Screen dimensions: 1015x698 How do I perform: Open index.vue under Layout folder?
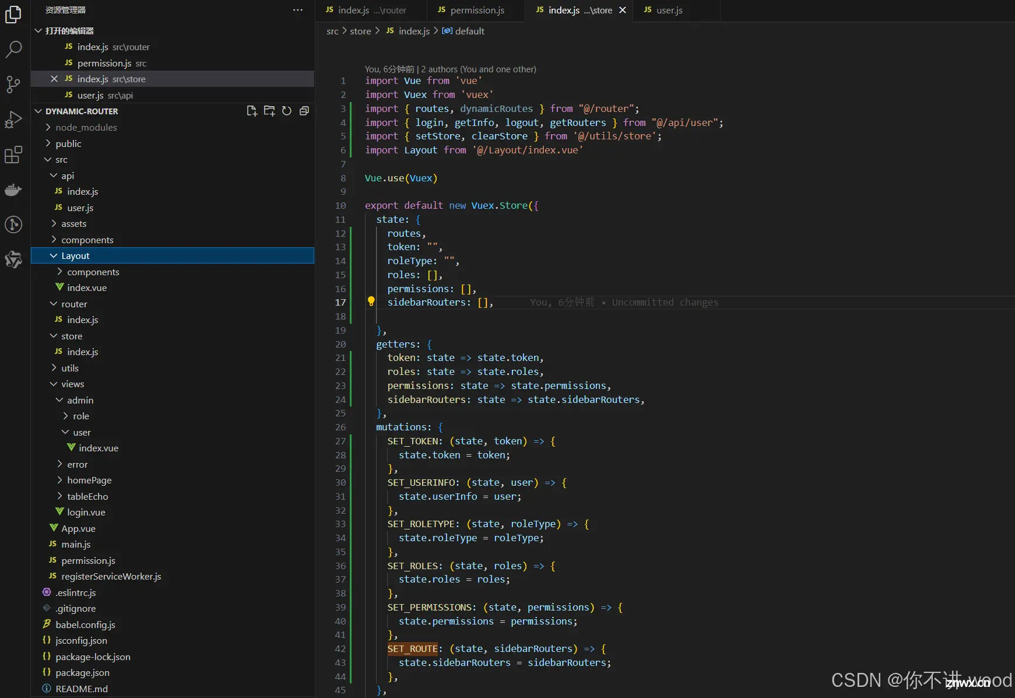[173, 287]
